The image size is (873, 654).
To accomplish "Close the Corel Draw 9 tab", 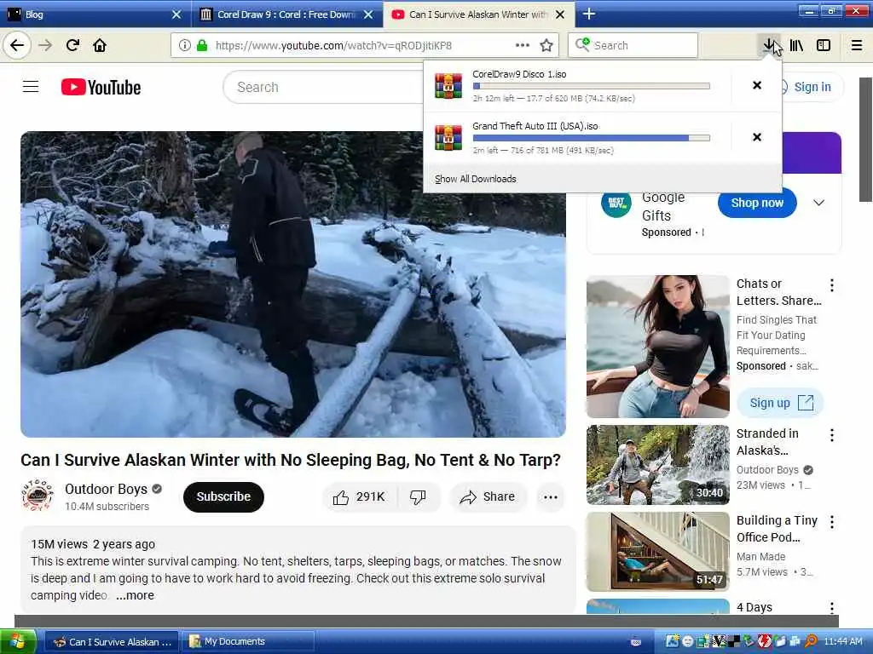I will 368,14.
